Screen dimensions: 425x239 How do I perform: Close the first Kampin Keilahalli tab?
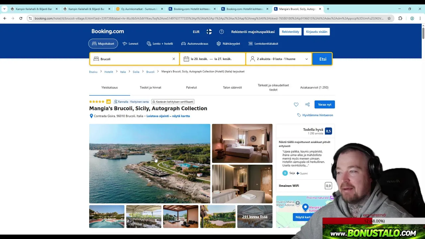(x=57, y=9)
